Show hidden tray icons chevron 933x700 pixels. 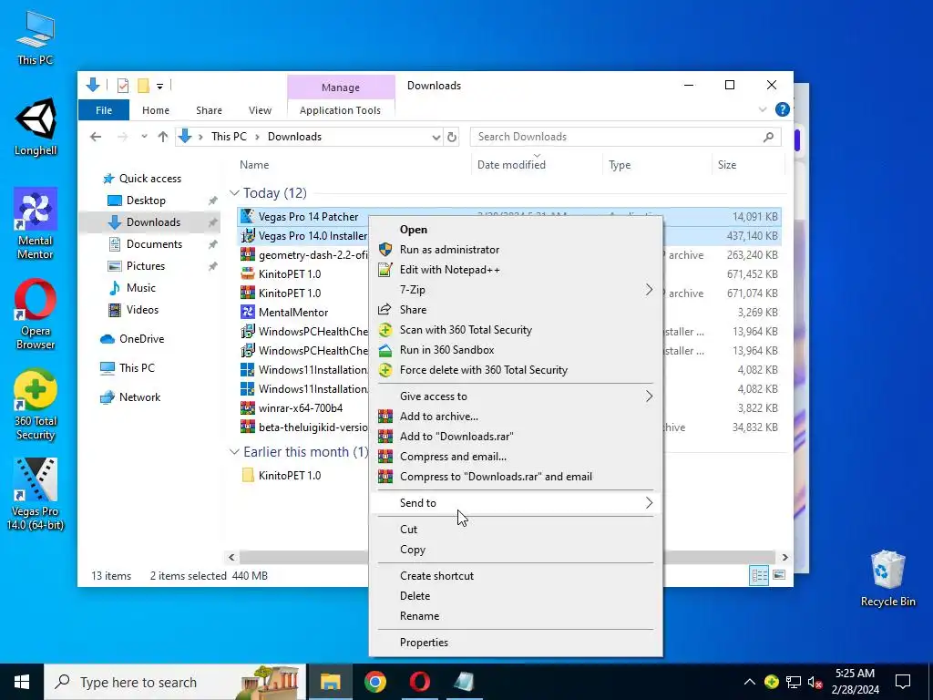(x=749, y=682)
